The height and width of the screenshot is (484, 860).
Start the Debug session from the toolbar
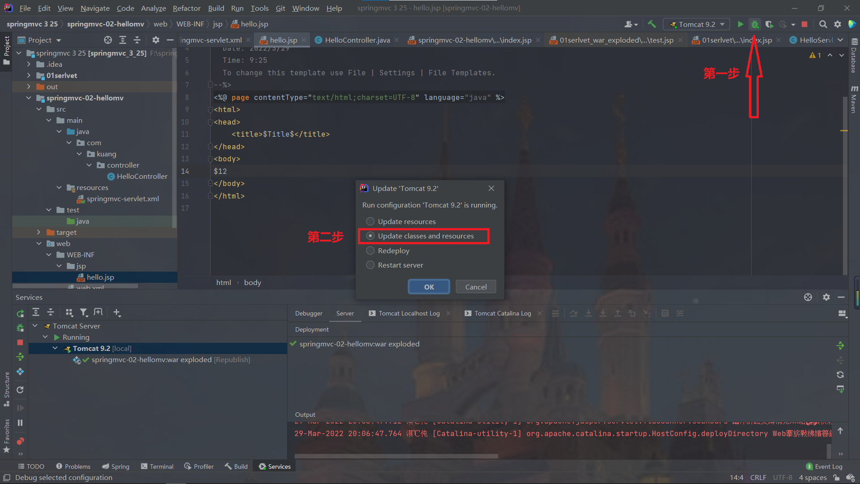(755, 24)
